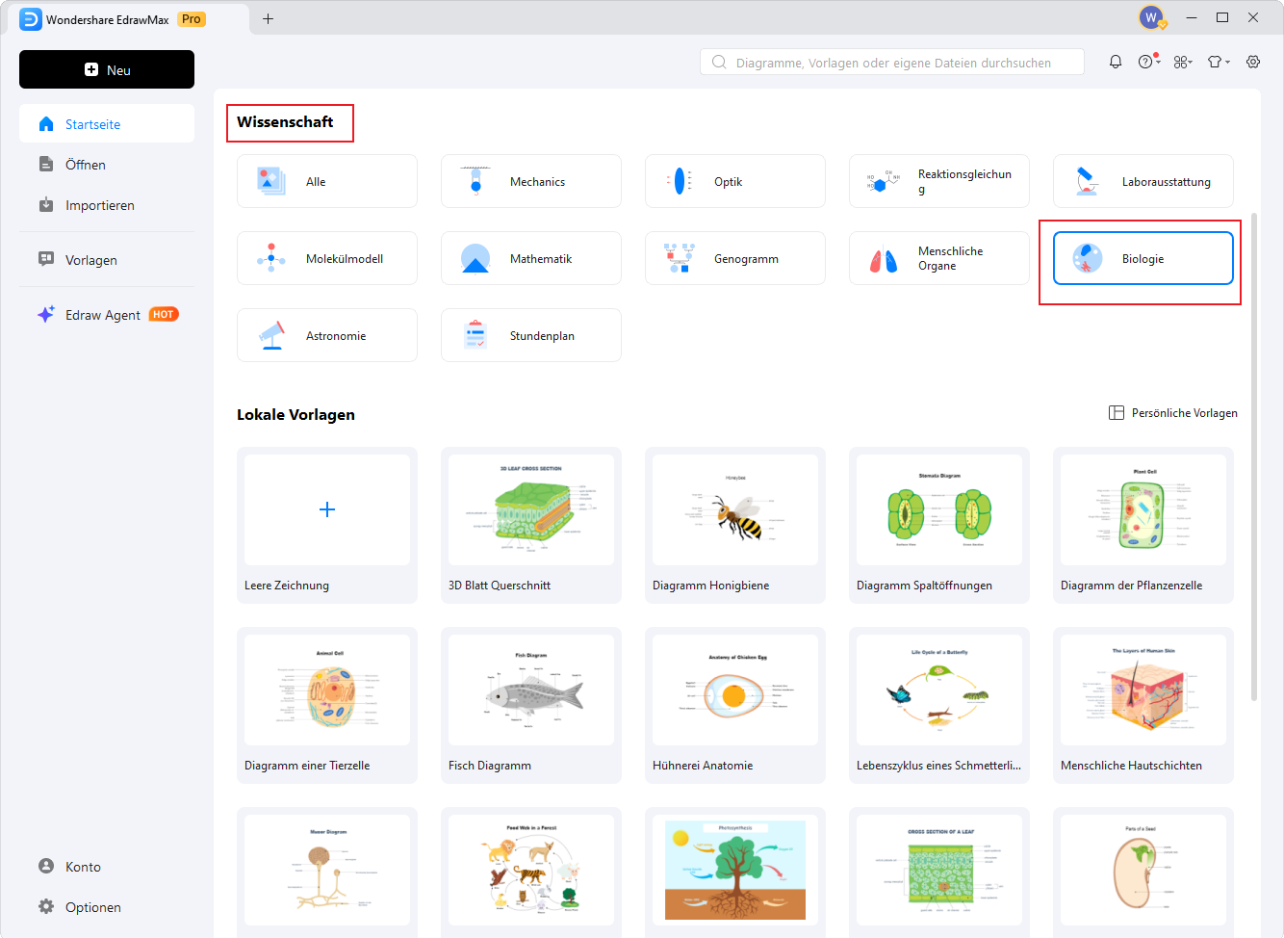This screenshot has width=1284, height=938.
Task: Open the apps grid dropdown
Action: coord(1183,62)
